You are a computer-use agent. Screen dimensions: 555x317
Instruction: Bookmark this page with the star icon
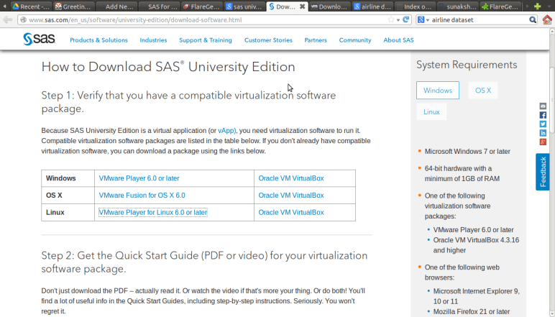(x=391, y=20)
